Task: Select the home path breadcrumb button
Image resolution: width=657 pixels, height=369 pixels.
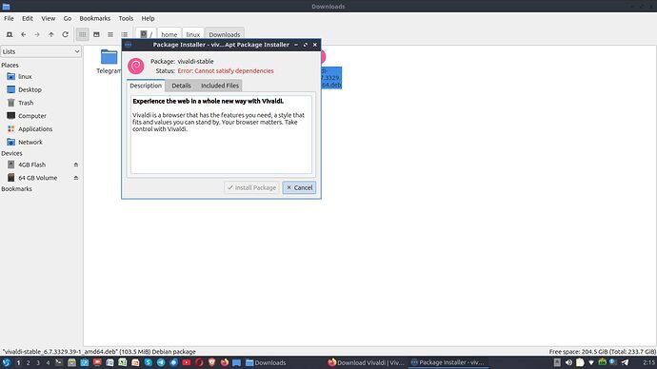Action: [x=169, y=35]
